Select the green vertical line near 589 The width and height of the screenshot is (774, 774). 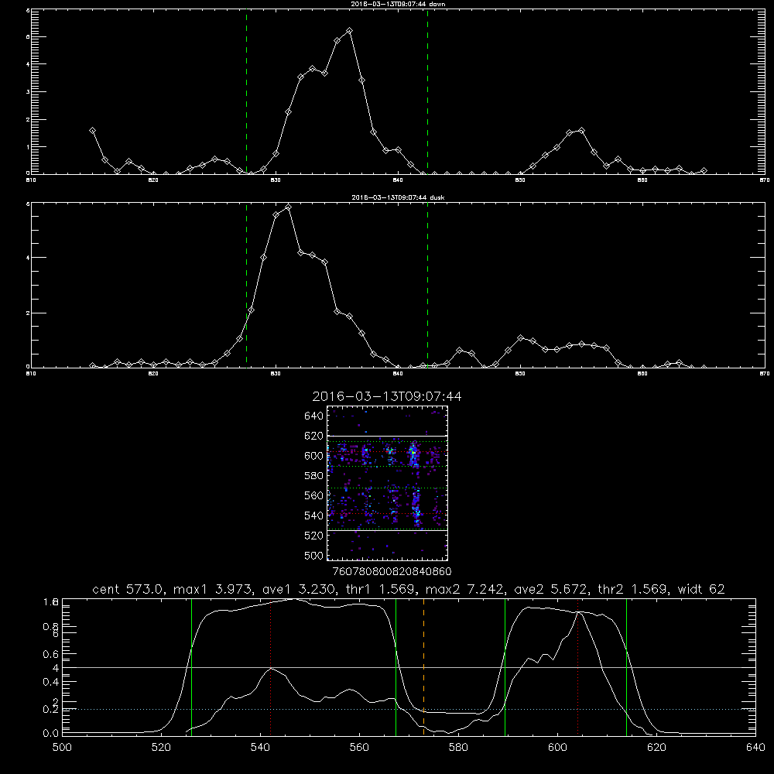505,666
